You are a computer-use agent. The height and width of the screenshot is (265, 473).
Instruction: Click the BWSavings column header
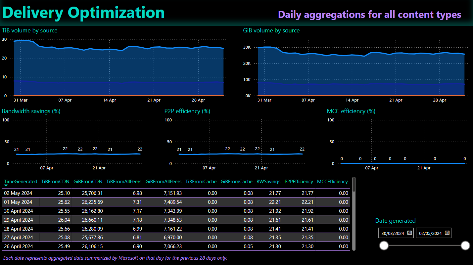tap(268, 182)
